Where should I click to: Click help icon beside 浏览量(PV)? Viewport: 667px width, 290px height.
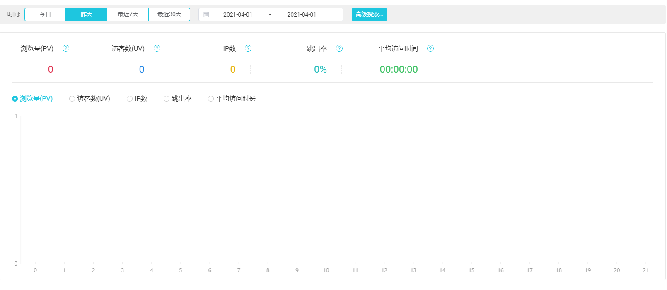pyautogui.click(x=66, y=48)
